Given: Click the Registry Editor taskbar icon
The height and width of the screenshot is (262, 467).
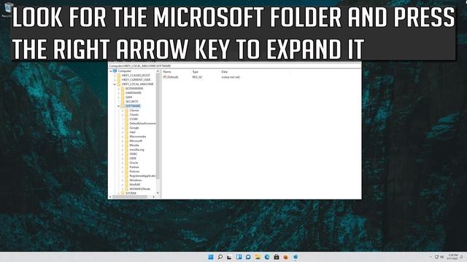Looking at the screenshot, I should point(296,257).
